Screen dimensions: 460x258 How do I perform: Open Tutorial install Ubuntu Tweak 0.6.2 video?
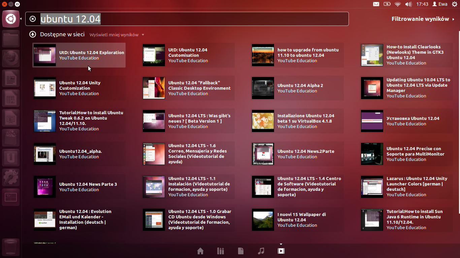79,121
